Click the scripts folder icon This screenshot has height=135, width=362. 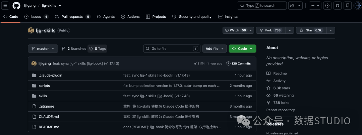pyautogui.click(x=34, y=86)
